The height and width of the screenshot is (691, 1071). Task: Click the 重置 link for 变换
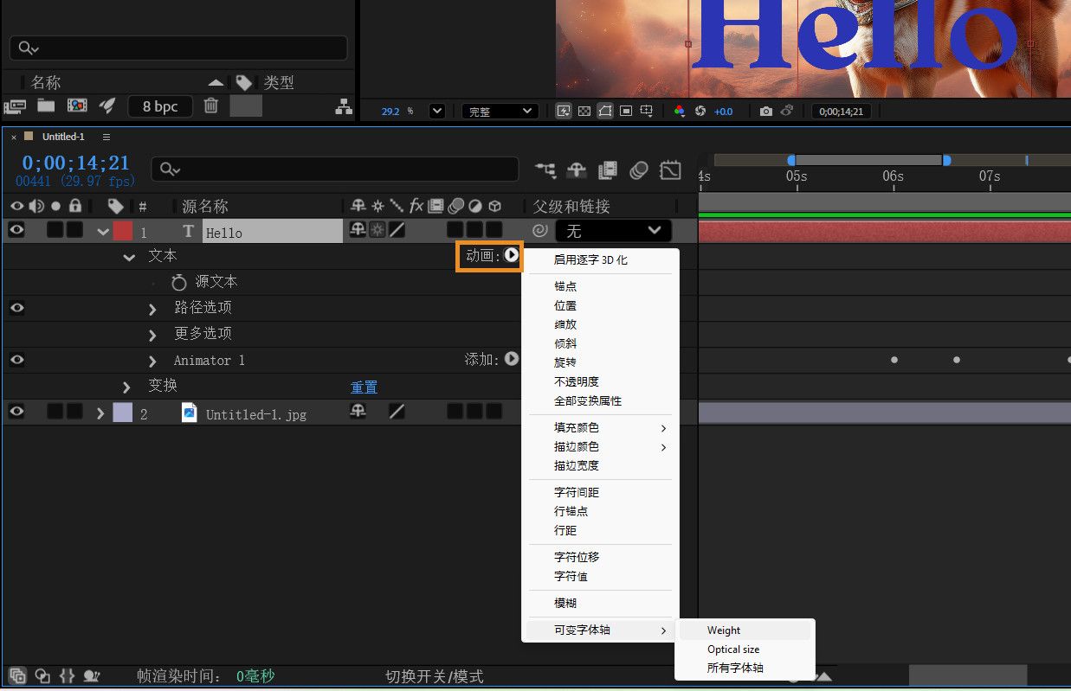pos(364,387)
